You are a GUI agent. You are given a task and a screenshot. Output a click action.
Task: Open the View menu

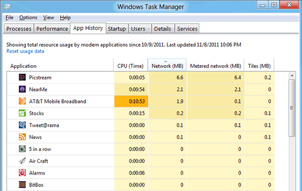(x=49, y=18)
